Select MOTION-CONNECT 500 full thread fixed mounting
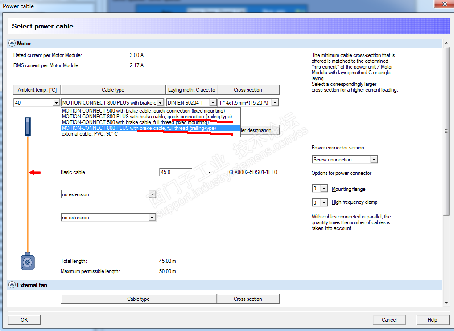Screen dimensions: 454x331 point(151,122)
